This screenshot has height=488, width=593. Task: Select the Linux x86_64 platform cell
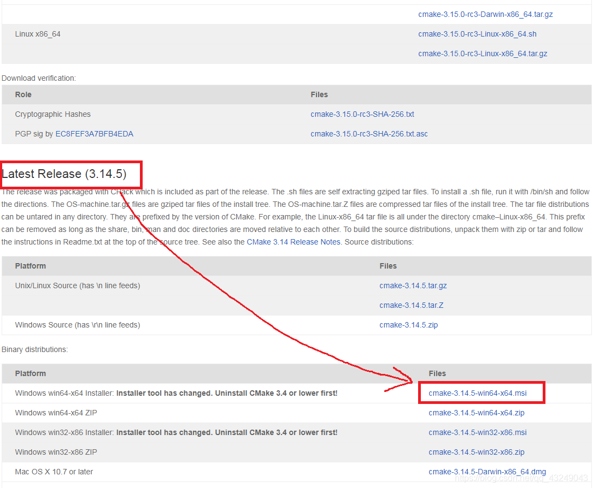pos(38,34)
